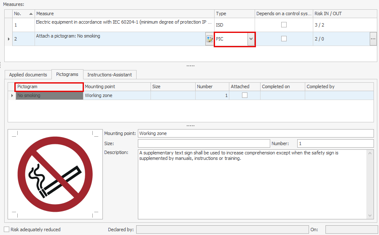This screenshot has width=379, height=235.
Task: Click the empty Completed on cell for No smoking
Action: point(282,95)
